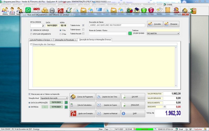Open calendar icon next to ENTREGA date
The width and height of the screenshot is (209, 131).
[66, 107]
